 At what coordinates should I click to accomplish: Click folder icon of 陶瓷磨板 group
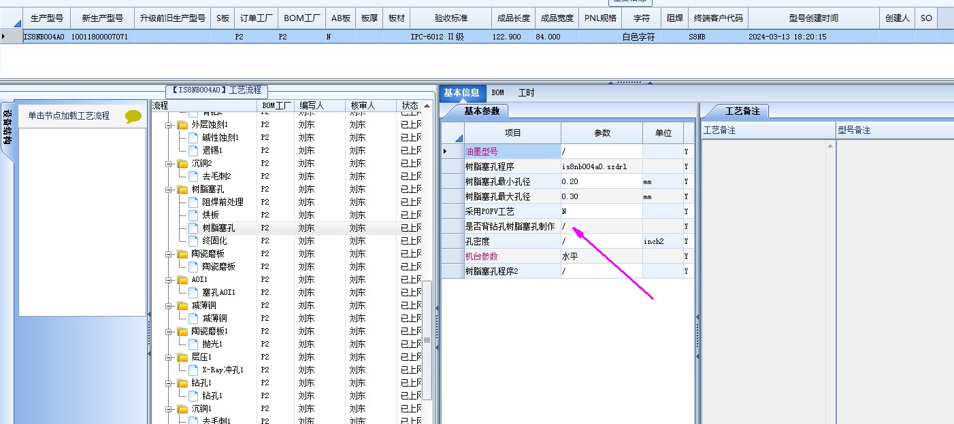point(182,254)
